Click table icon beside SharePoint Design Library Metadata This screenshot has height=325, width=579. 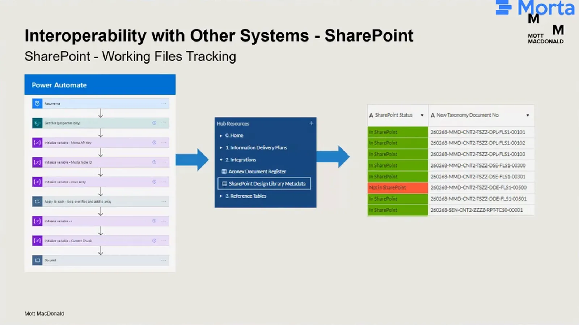click(x=224, y=184)
